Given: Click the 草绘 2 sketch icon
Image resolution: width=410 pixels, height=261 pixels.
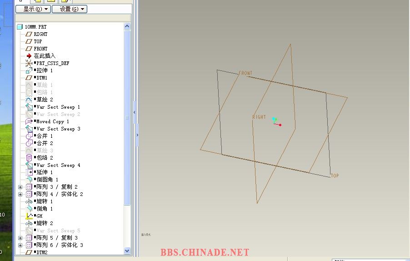Looking at the screenshot, I should point(29,100).
